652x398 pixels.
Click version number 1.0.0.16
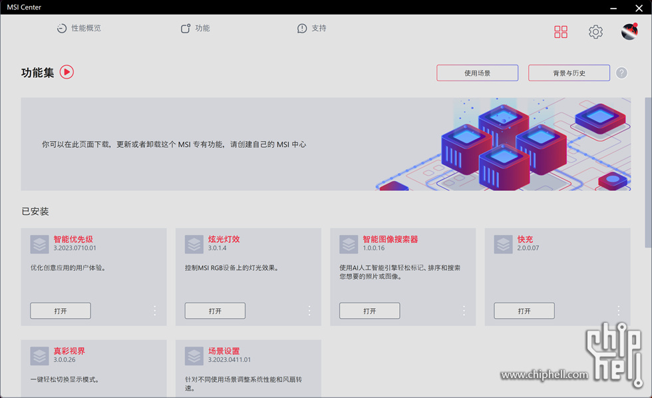(374, 248)
